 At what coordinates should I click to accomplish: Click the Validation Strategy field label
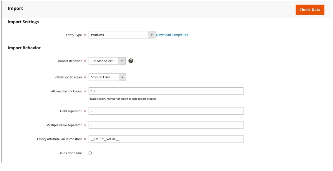(68, 77)
